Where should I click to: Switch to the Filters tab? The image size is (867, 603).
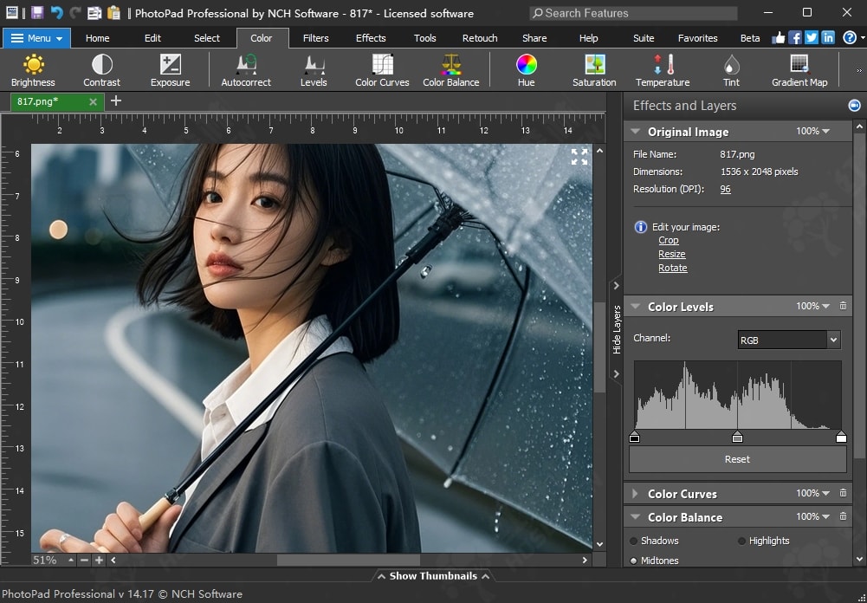[x=315, y=38]
